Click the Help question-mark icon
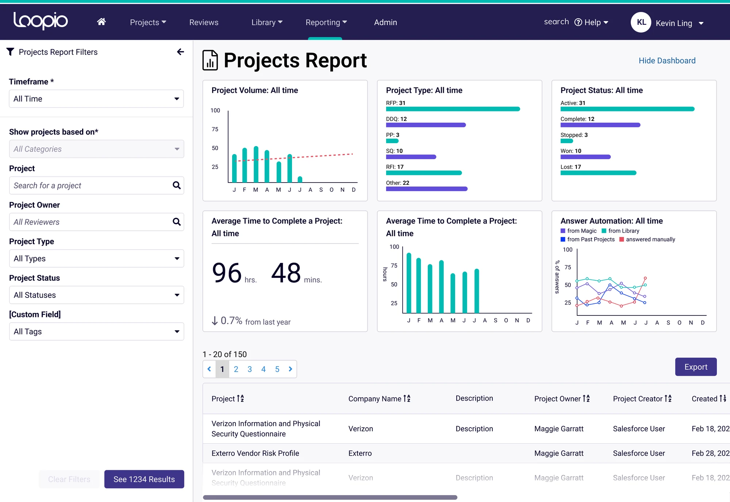This screenshot has height=502, width=730. [578, 22]
